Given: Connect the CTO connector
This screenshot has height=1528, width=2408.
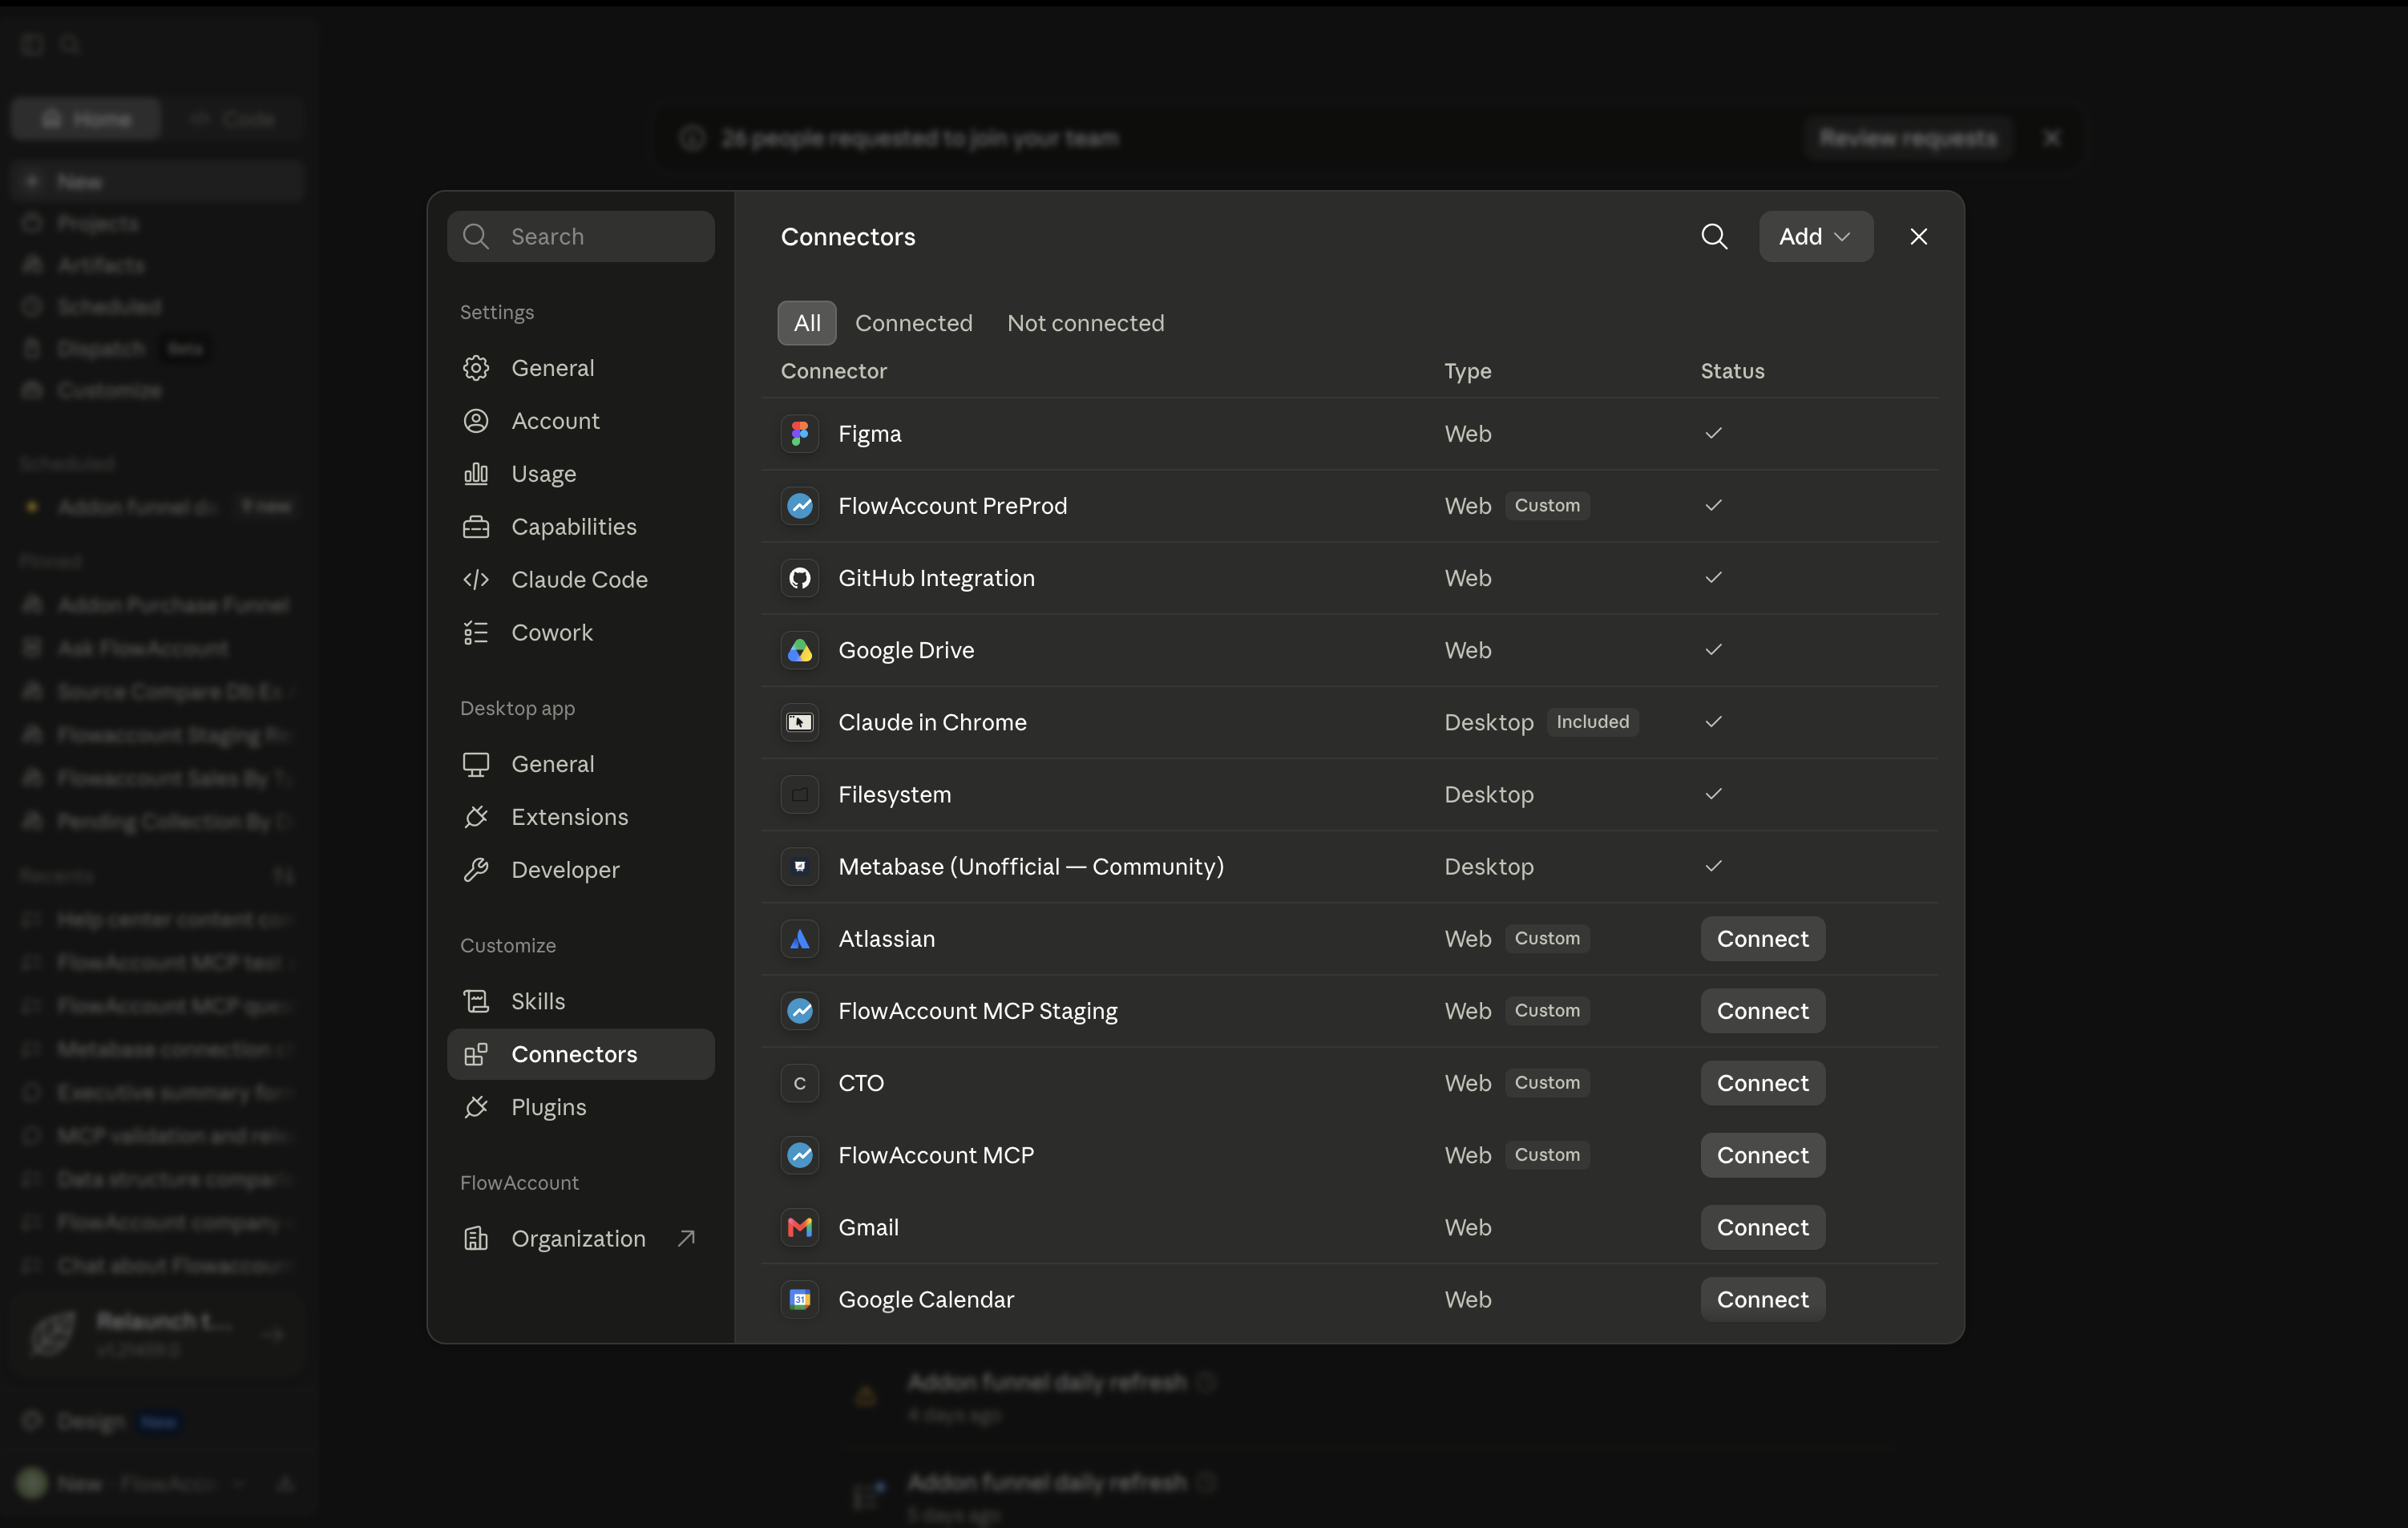Looking at the screenshot, I should pos(1762,1083).
